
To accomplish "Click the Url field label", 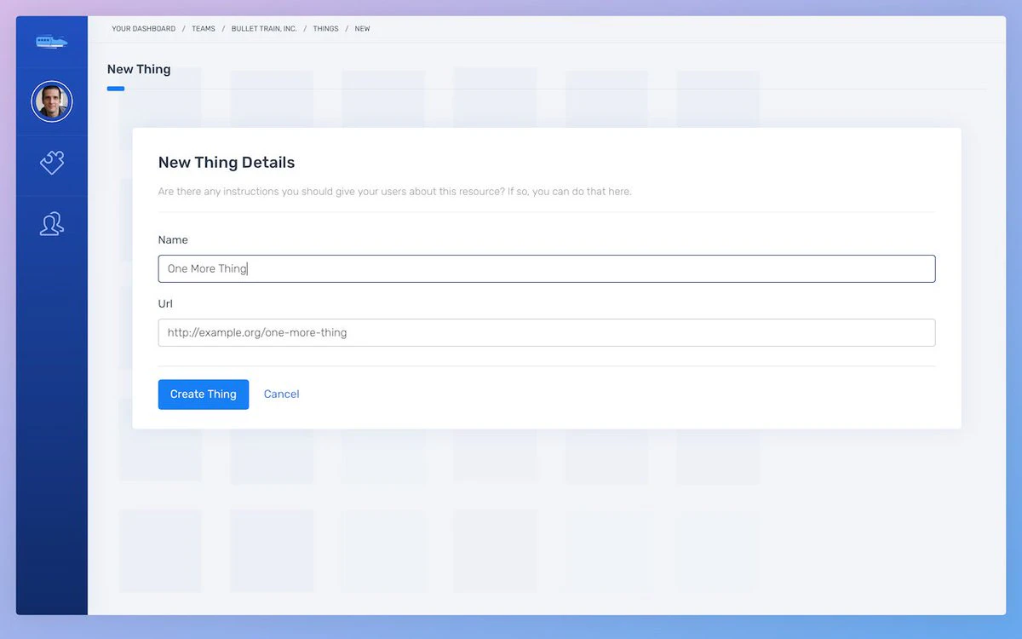I will (x=165, y=304).
